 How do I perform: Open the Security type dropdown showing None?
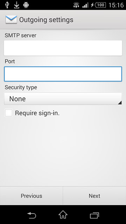(x=63, y=99)
